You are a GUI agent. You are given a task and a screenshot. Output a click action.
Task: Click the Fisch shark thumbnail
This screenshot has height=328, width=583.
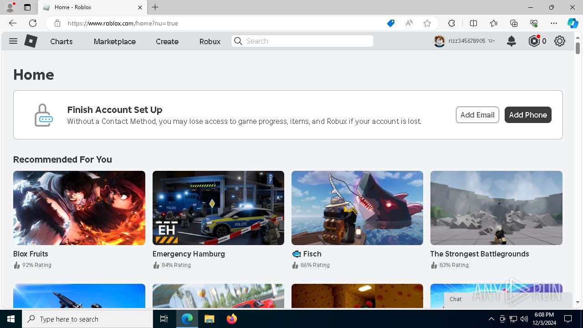pos(357,208)
